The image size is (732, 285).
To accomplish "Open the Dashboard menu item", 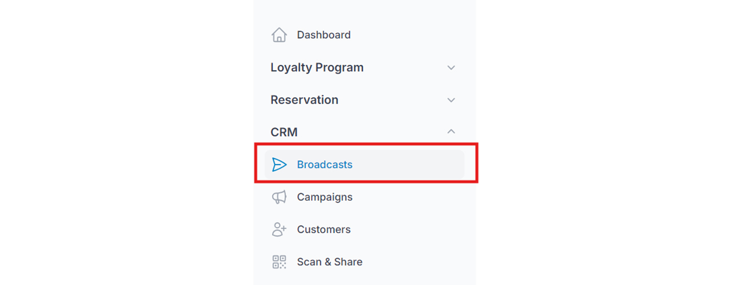I will (x=324, y=35).
